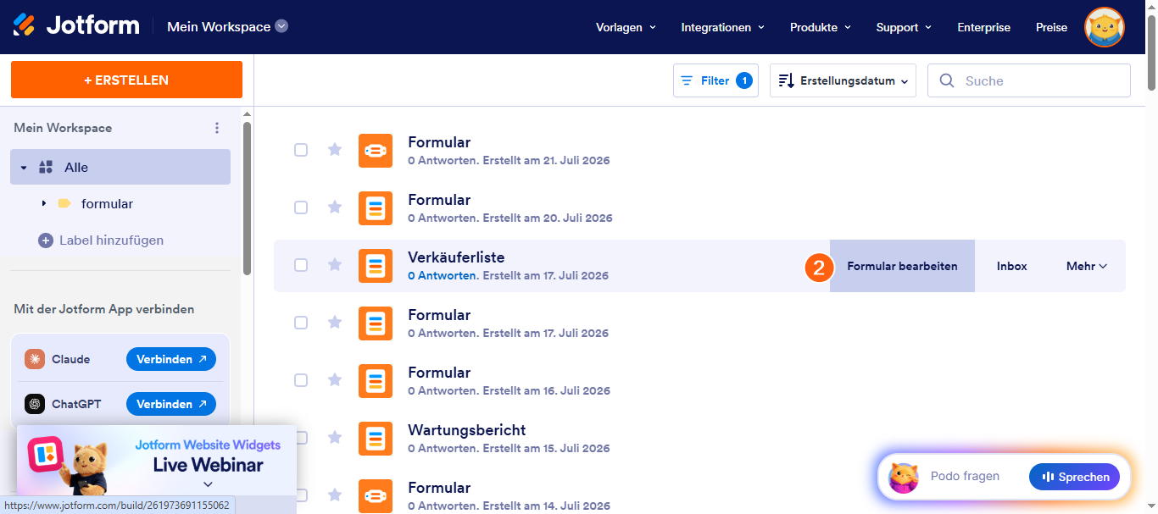The height and width of the screenshot is (514, 1158).
Task: Open the Support menu
Action: pos(904,27)
